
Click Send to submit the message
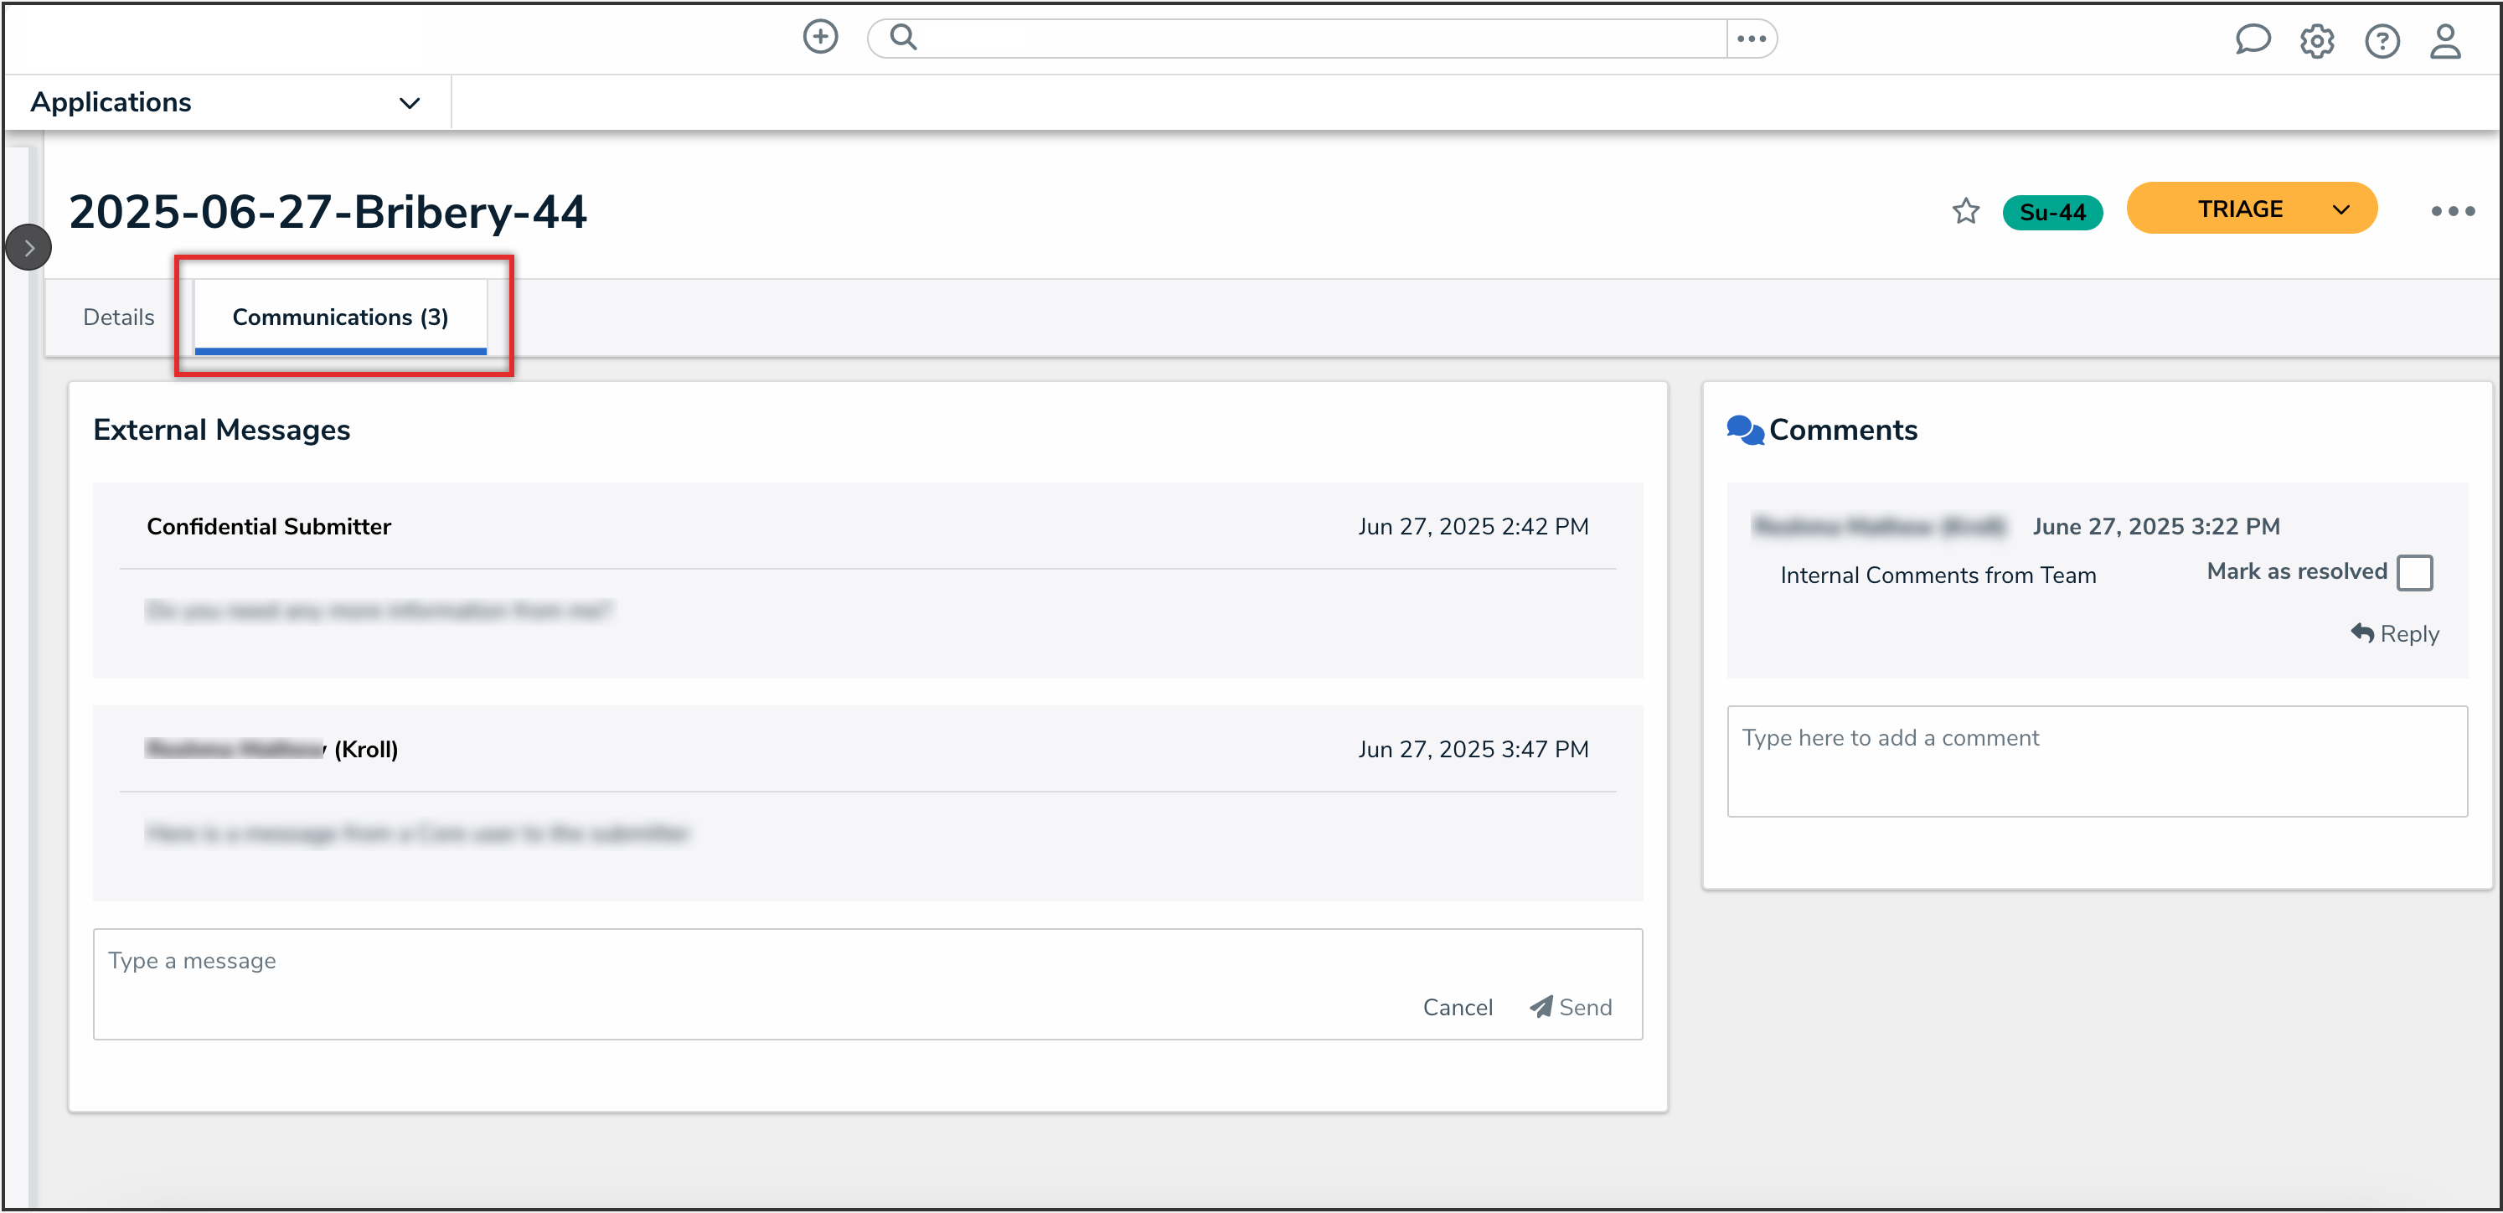(x=1571, y=1007)
